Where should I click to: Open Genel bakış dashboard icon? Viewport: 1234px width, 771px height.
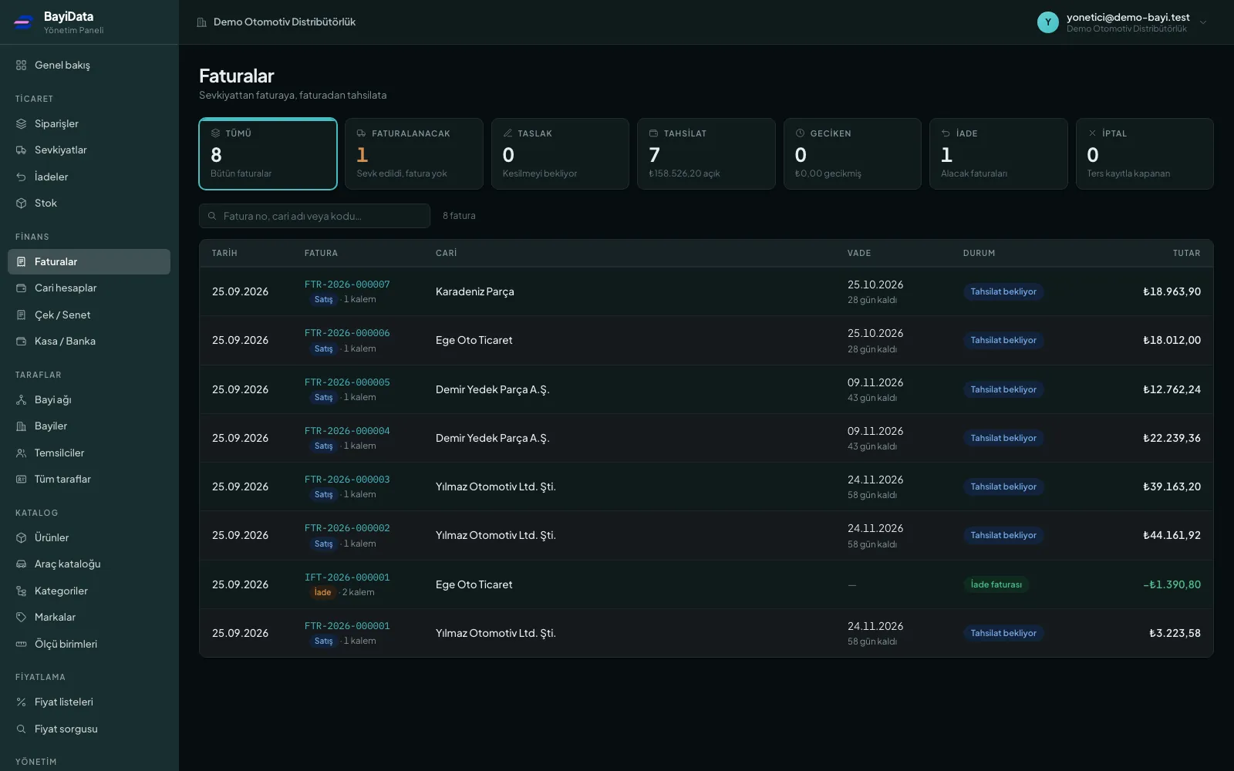point(22,66)
